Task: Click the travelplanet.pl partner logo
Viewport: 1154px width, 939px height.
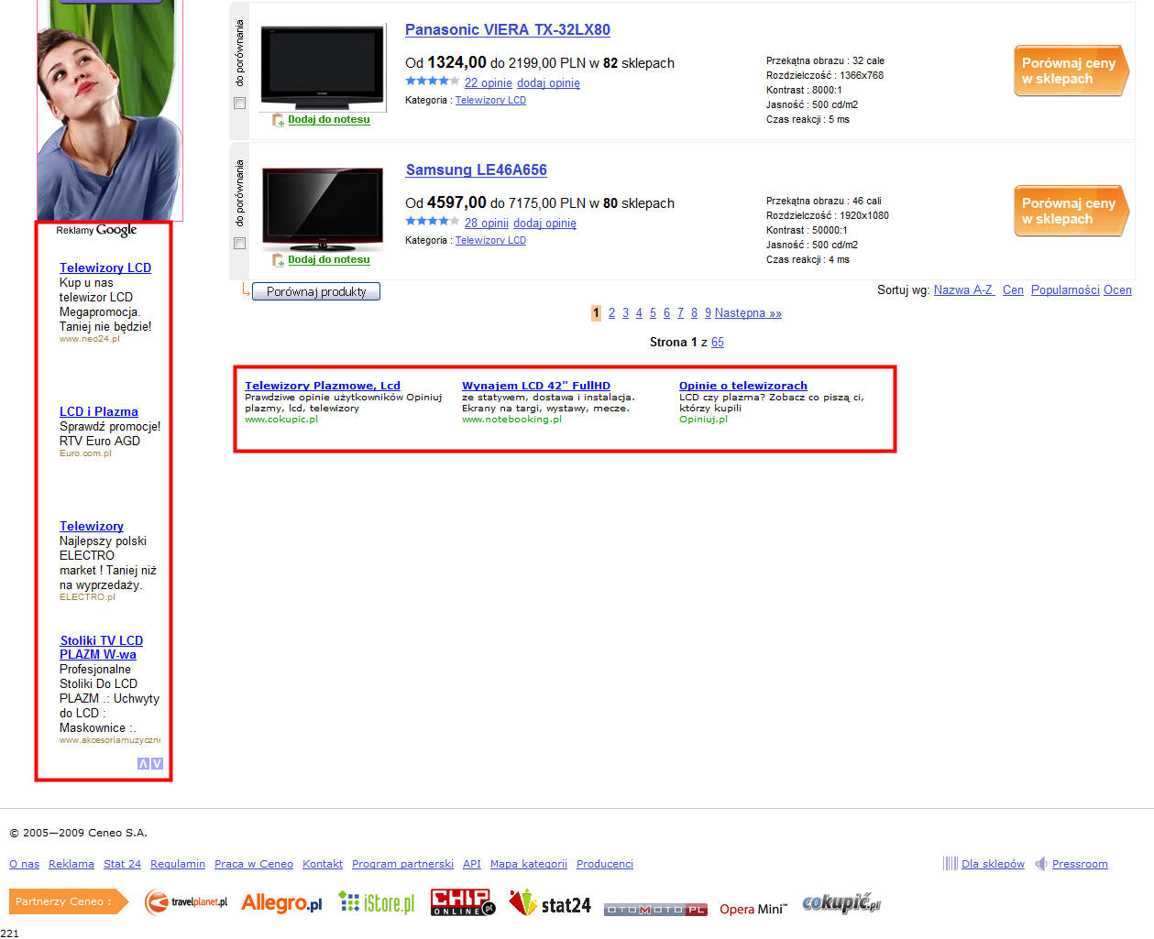Action: [186, 902]
